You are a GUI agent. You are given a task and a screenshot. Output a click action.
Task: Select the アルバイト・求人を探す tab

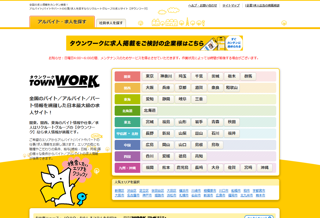[62, 22]
